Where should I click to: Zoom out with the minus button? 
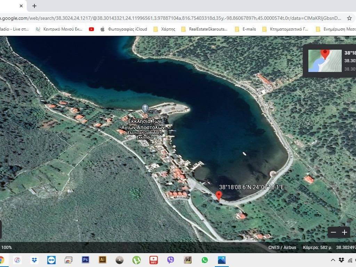(333, 232)
